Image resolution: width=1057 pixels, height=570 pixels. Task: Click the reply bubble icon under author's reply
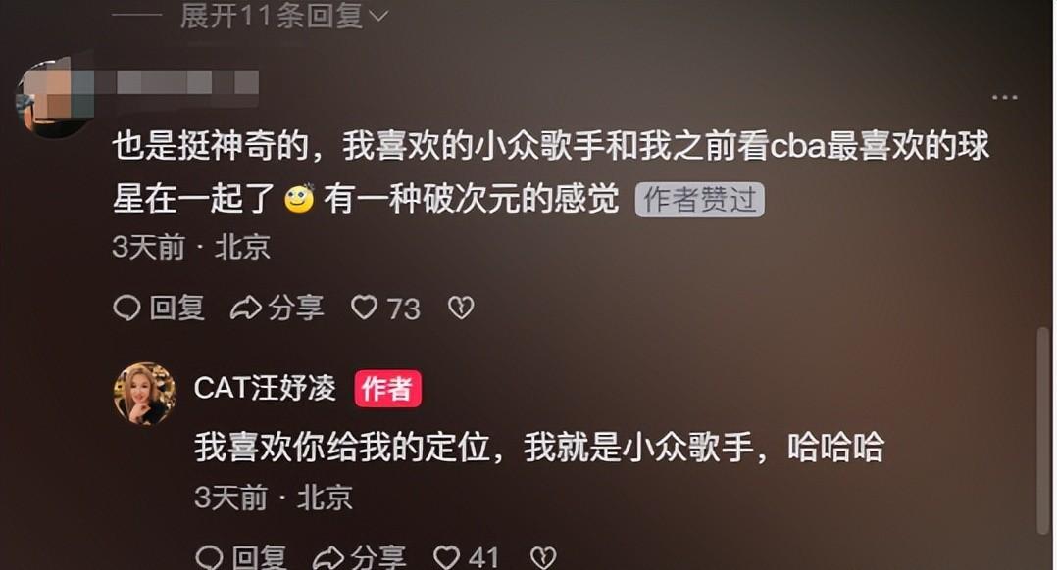(209, 558)
